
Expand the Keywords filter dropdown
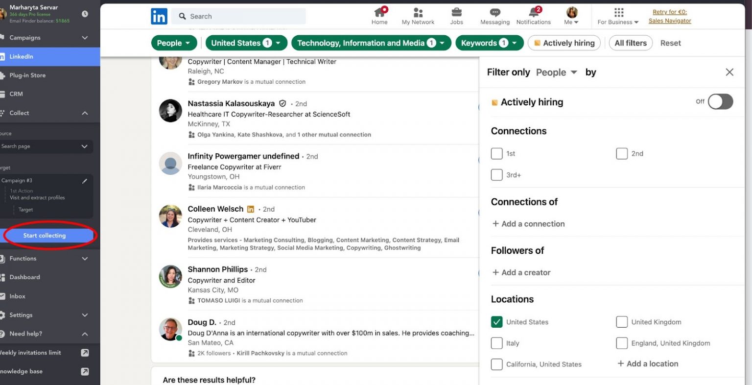pyautogui.click(x=489, y=43)
